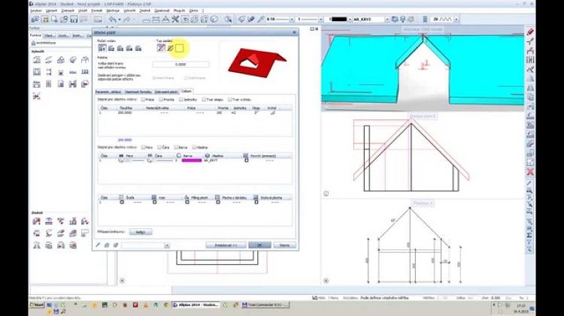Select five layers icon
This screenshot has width=564, height=316.
coord(138,48)
